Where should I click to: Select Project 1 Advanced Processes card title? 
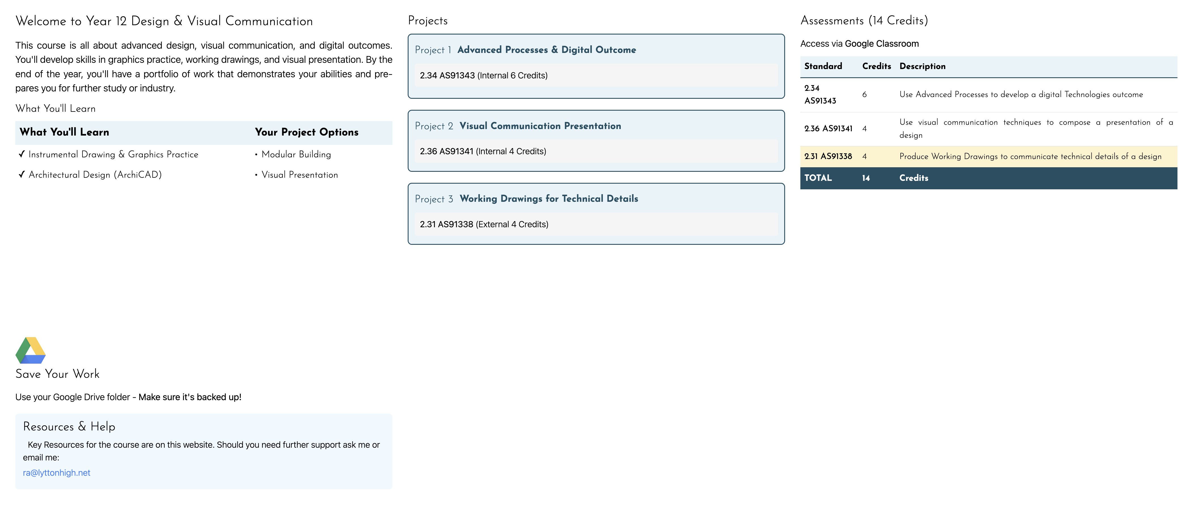[526, 50]
